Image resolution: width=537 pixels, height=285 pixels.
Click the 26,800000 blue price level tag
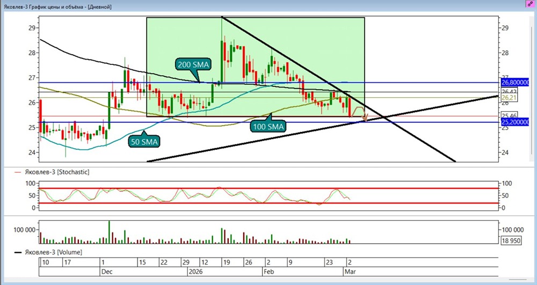point(515,83)
